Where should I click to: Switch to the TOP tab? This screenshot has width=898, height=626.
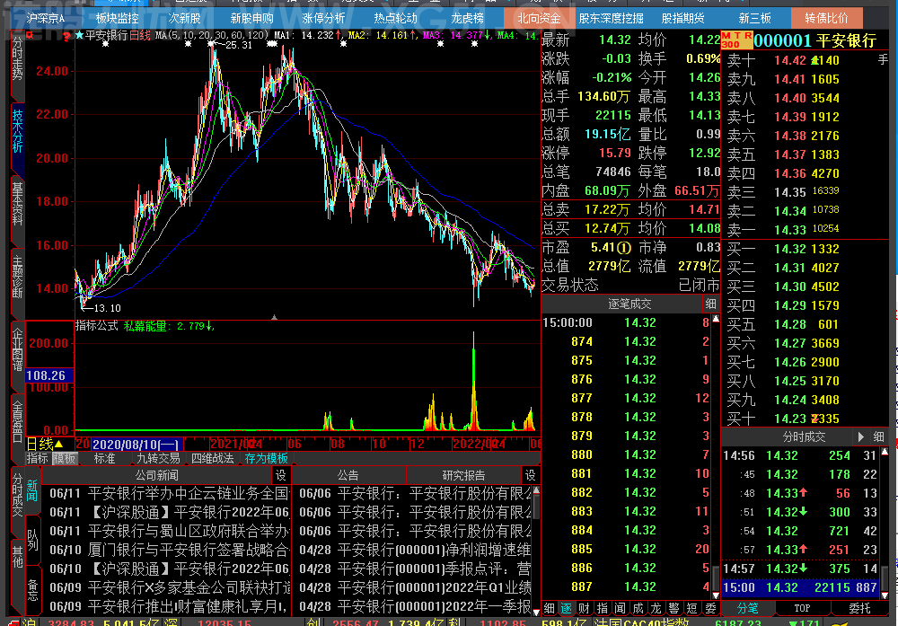(802, 608)
